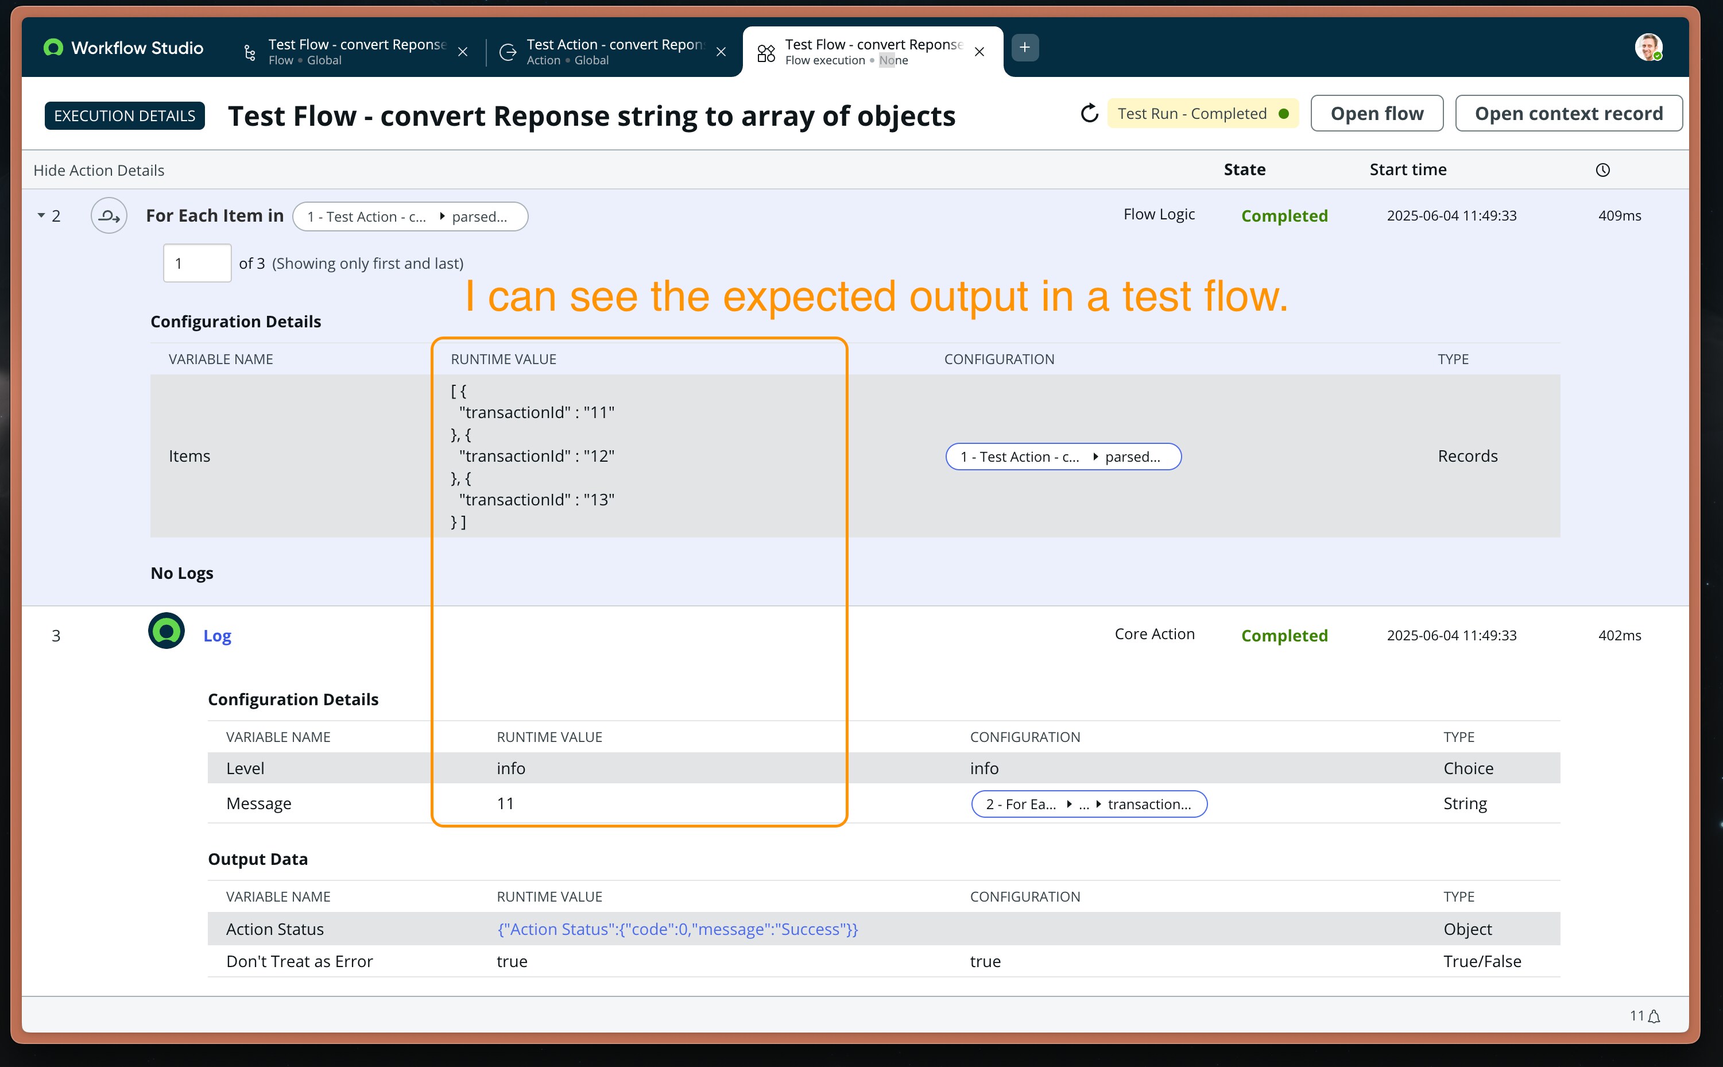Click the Open context record button

point(1568,114)
